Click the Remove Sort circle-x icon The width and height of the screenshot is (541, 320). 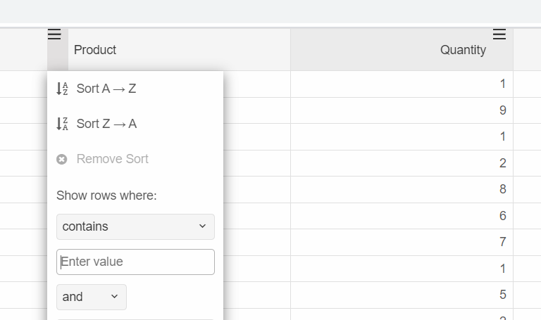point(62,159)
